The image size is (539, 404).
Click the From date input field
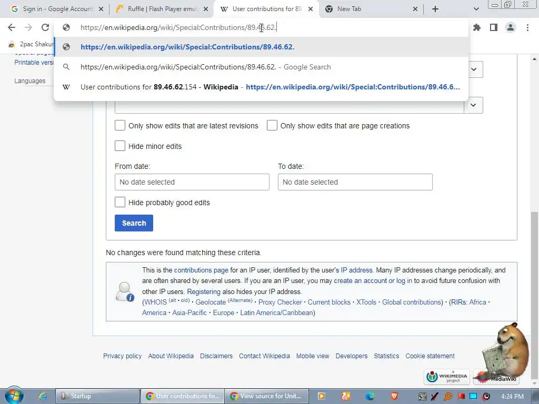click(192, 182)
